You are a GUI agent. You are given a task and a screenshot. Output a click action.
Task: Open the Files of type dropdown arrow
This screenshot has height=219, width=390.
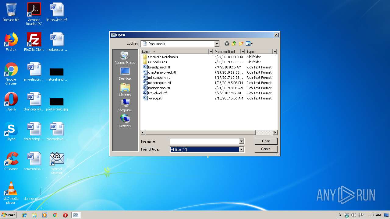click(241, 149)
